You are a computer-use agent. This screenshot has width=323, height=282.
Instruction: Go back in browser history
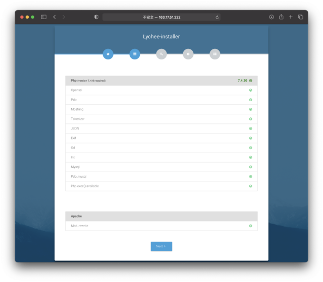(x=55, y=17)
